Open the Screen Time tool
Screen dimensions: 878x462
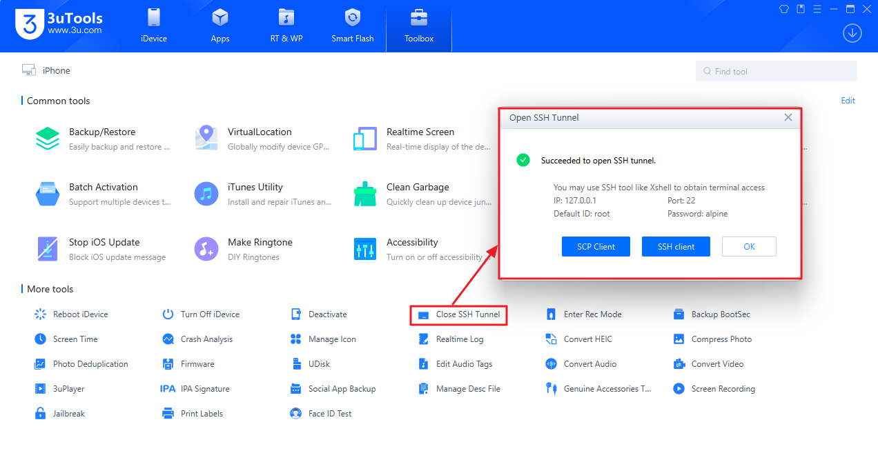(x=66, y=339)
